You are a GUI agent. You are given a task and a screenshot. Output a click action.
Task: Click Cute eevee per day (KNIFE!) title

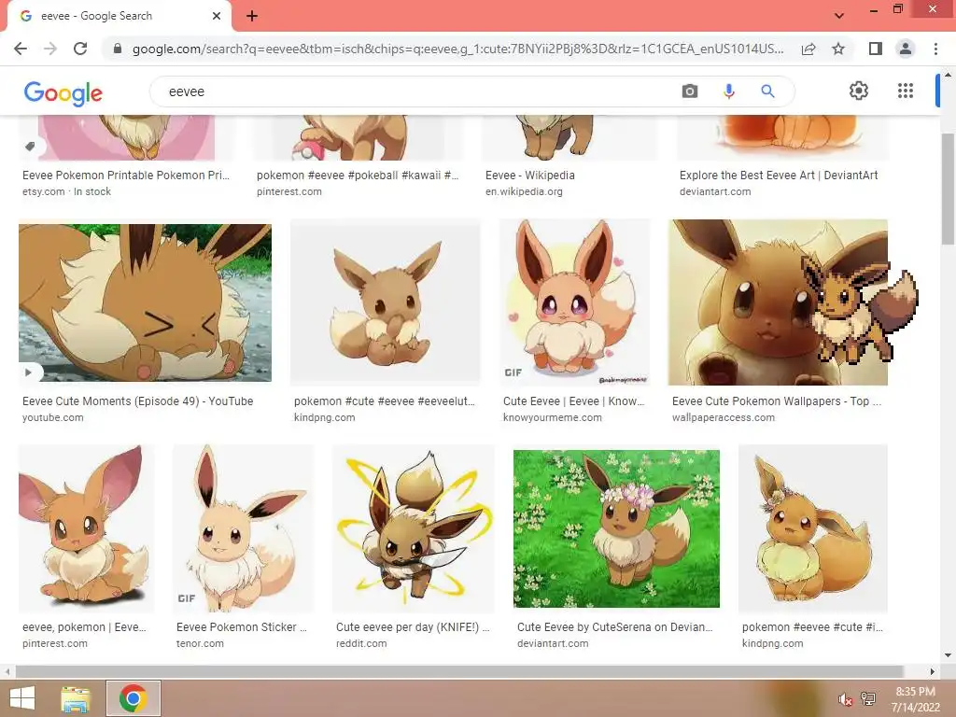click(x=413, y=626)
